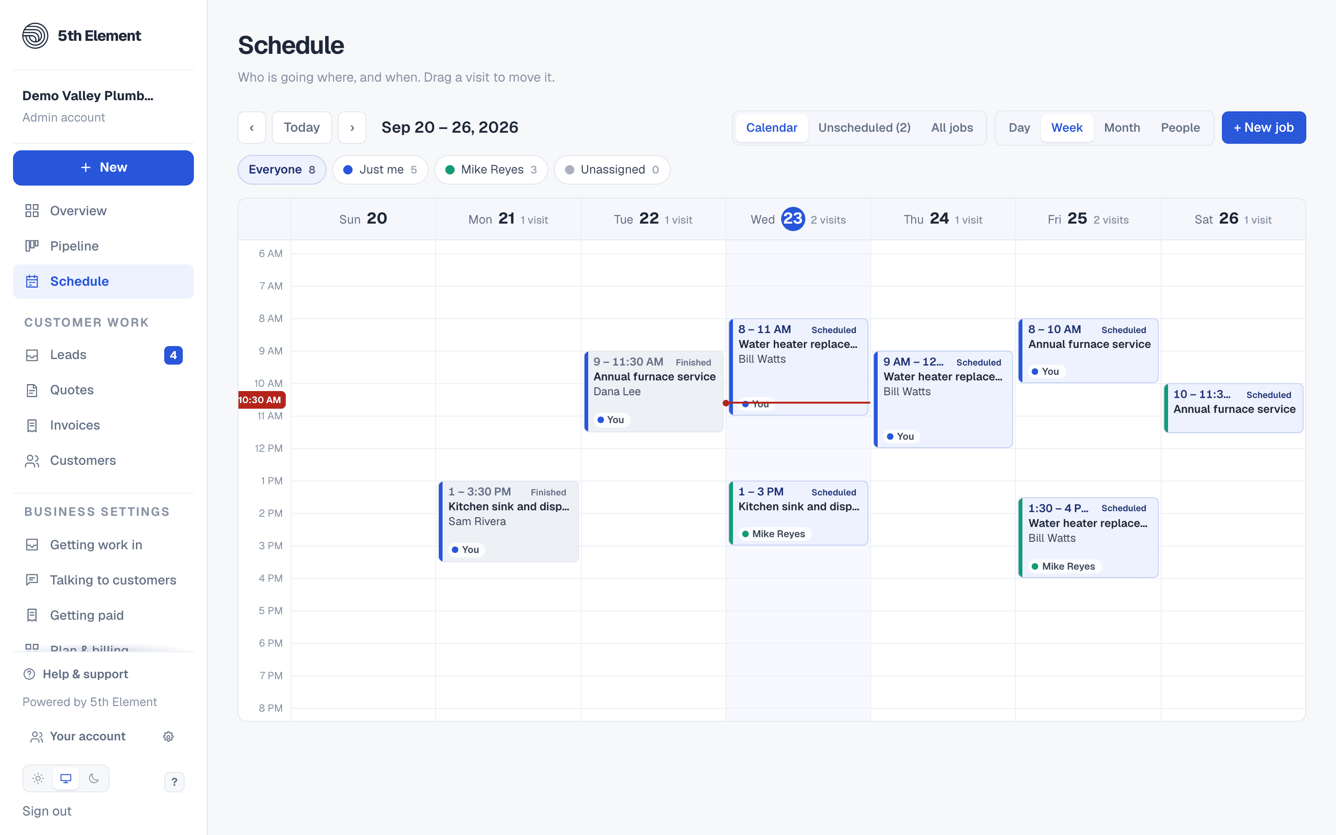Filter schedule by Everyone

pyautogui.click(x=282, y=169)
